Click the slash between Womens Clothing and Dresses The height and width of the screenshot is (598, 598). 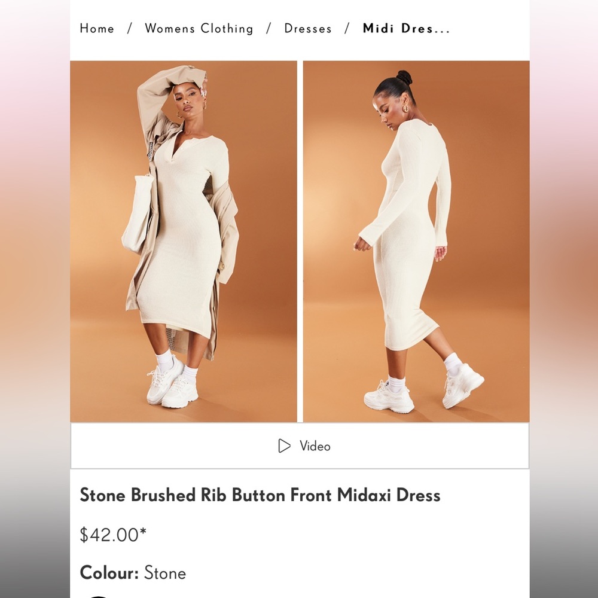[x=269, y=29]
